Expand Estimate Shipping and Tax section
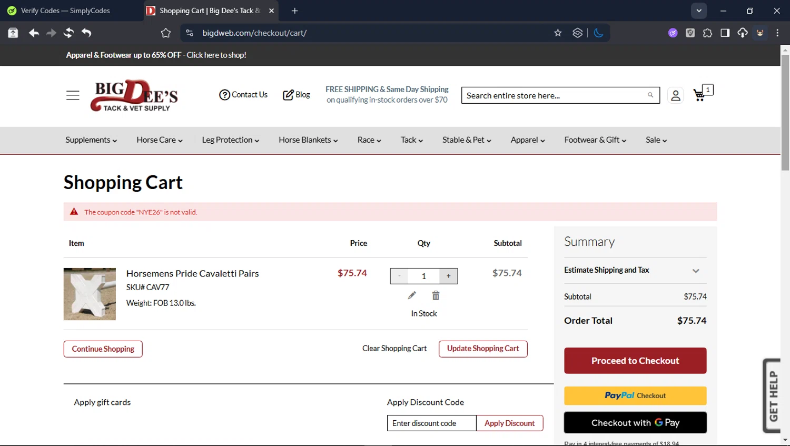The image size is (790, 446). [635, 270]
